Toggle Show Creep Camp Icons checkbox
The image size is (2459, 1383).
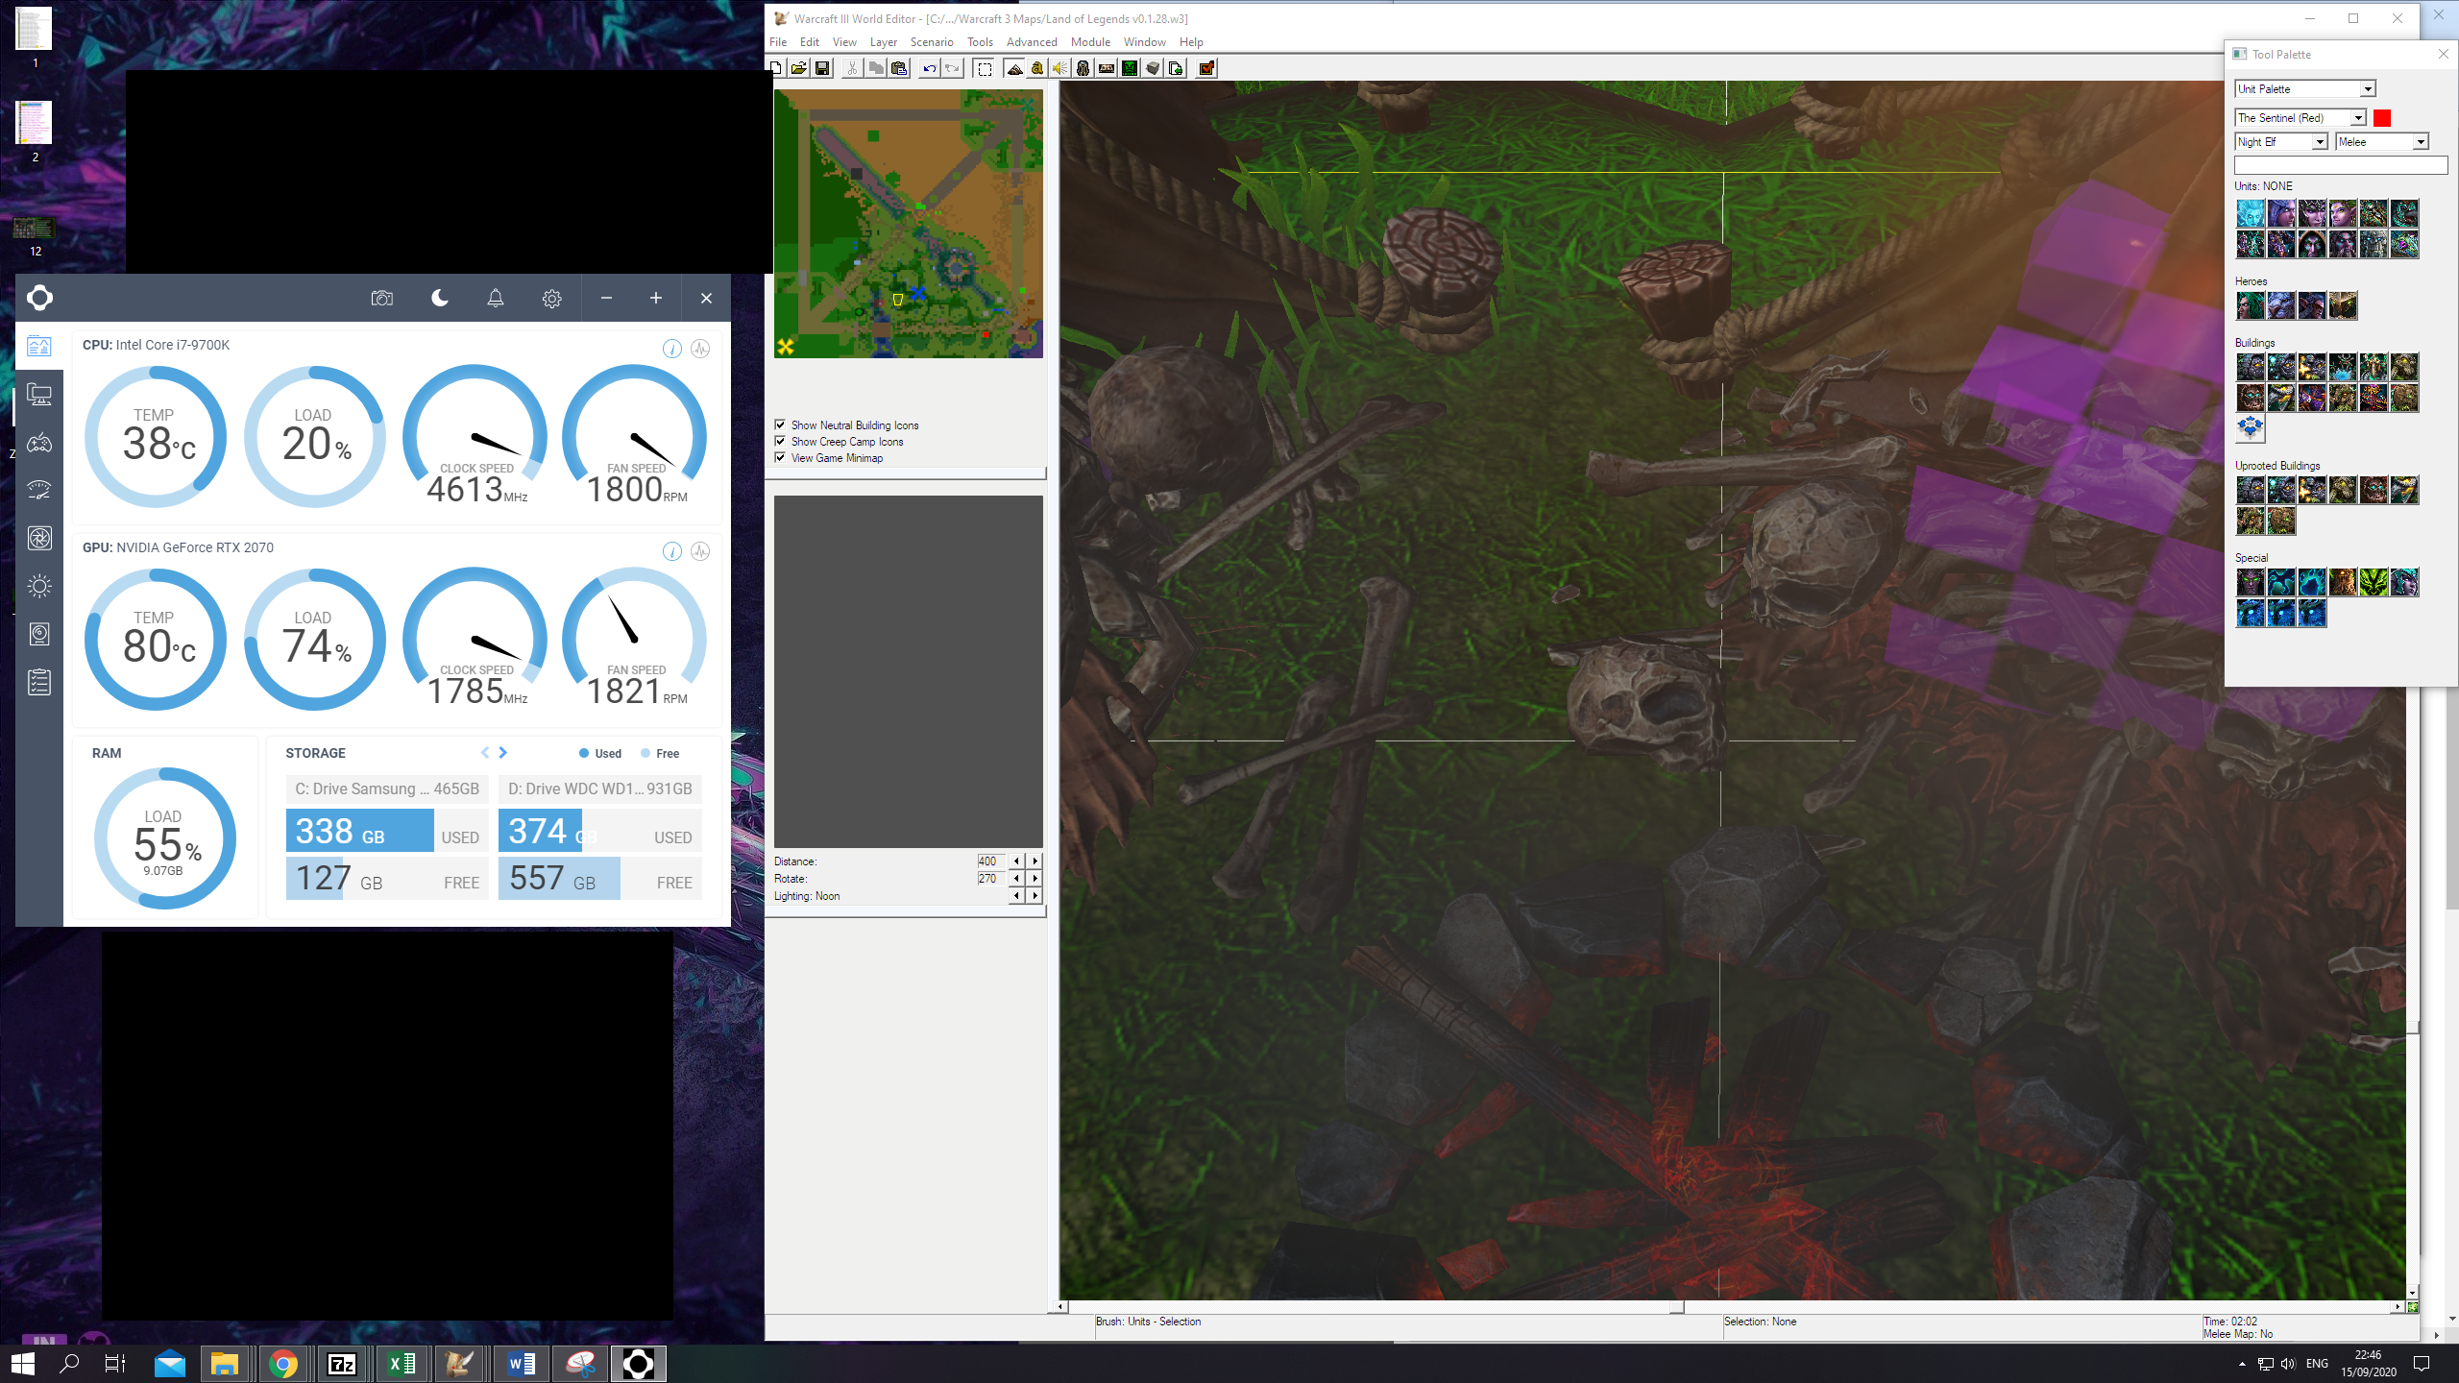pos(780,441)
